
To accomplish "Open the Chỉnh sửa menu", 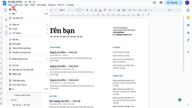I will (18, 5).
